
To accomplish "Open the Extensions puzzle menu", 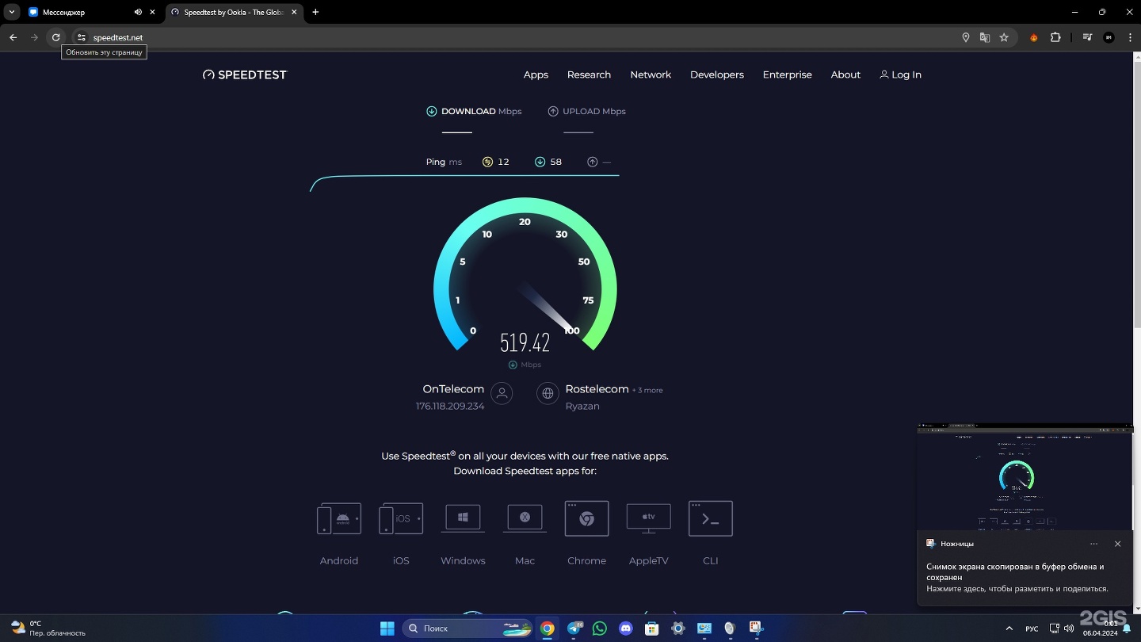I will click(1055, 37).
